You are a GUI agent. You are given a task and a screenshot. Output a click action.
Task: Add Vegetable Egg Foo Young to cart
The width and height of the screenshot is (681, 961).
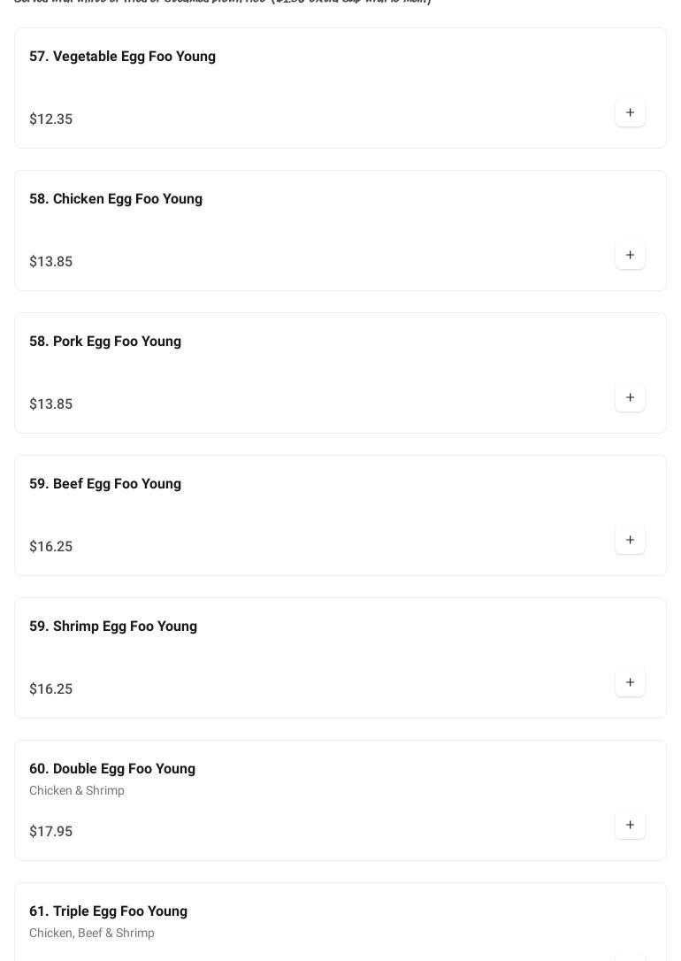coord(630,113)
